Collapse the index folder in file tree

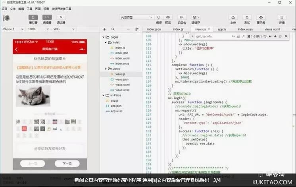pos(106,42)
